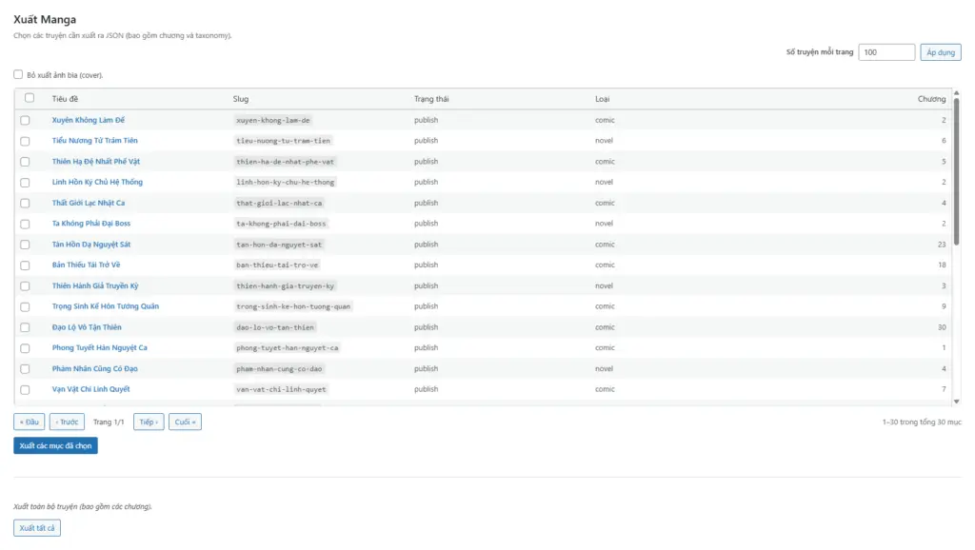Screen dimensions: 975x550
Task: Select checkbox for Ta Không Phải Đại Boss
Action: pos(25,224)
